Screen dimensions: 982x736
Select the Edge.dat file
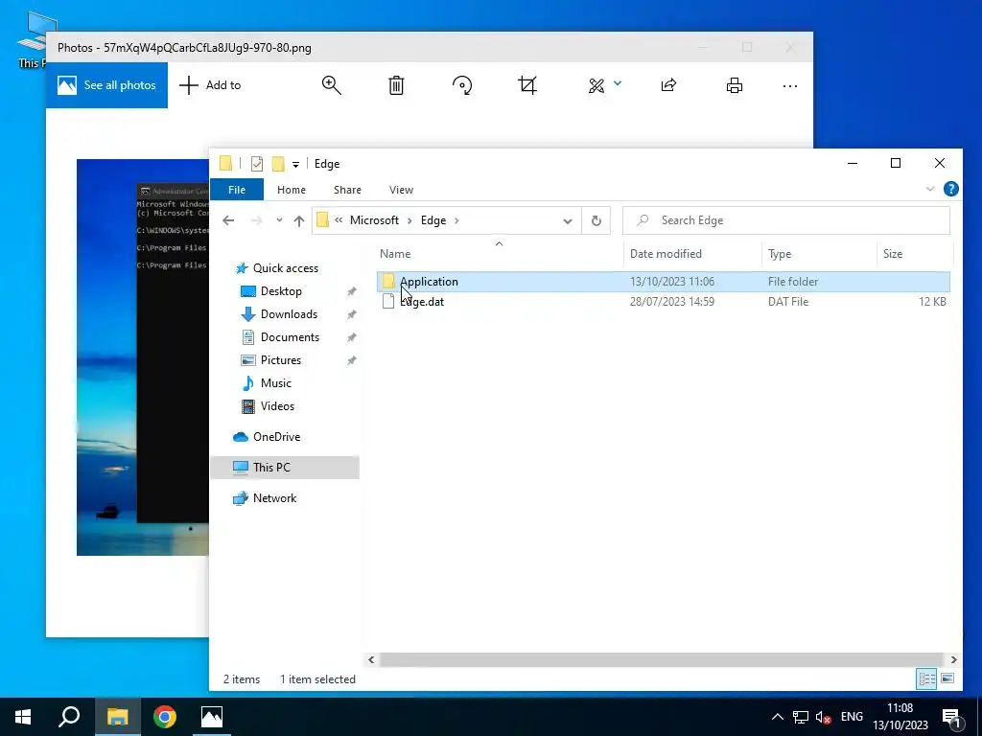[664, 302]
